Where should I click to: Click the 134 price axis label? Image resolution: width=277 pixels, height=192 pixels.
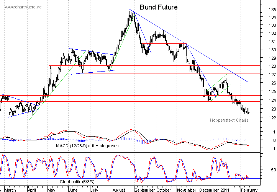272,17
